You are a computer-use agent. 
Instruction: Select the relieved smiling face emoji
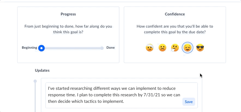pyautogui.click(x=188, y=48)
